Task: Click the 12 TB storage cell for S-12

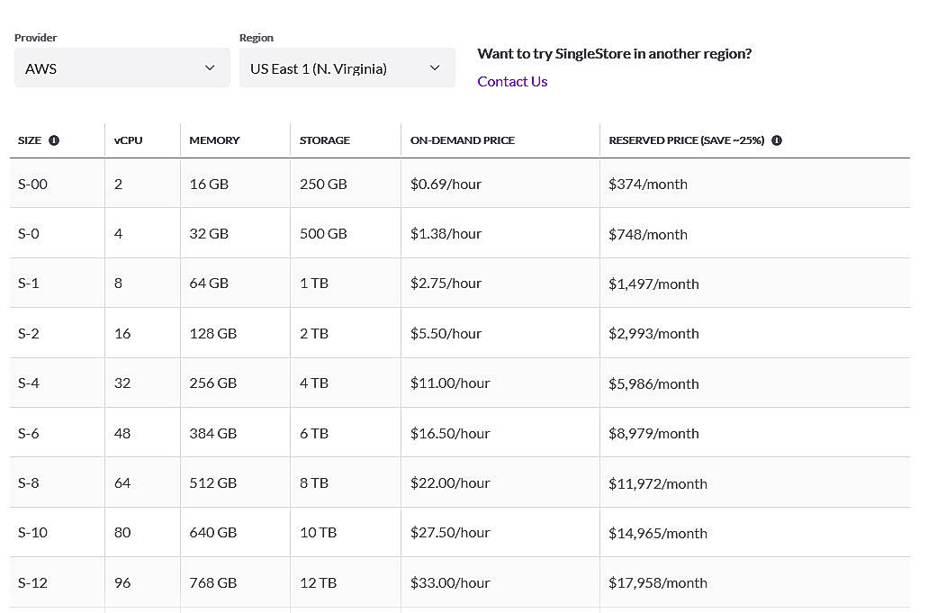Action: pos(318,582)
